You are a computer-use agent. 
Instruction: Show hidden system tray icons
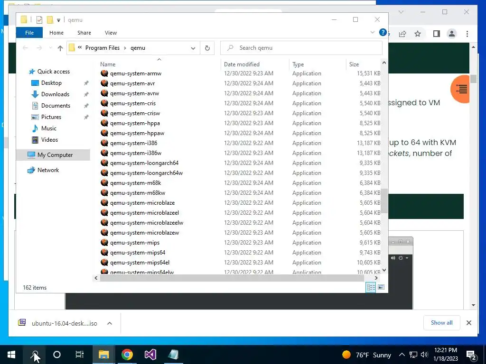pyautogui.click(x=402, y=355)
